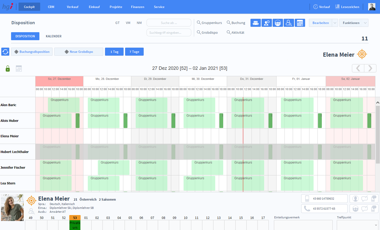Click the Neue Grobdispo button
380x230 pixels.
(x=79, y=52)
